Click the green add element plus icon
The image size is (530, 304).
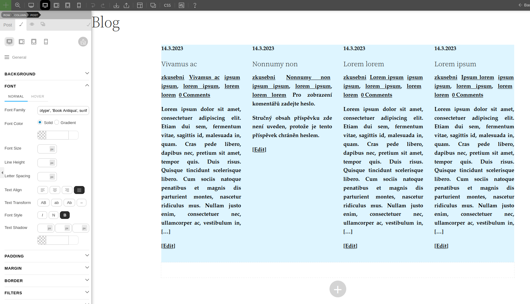click(x=5, y=5)
